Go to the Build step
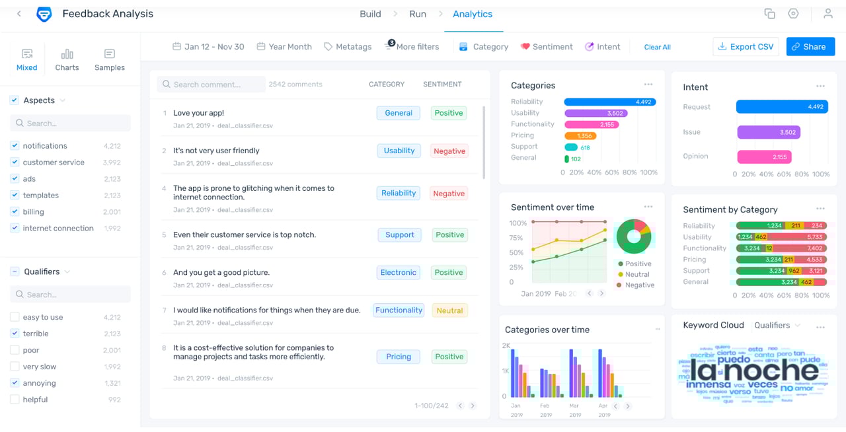 click(x=370, y=14)
